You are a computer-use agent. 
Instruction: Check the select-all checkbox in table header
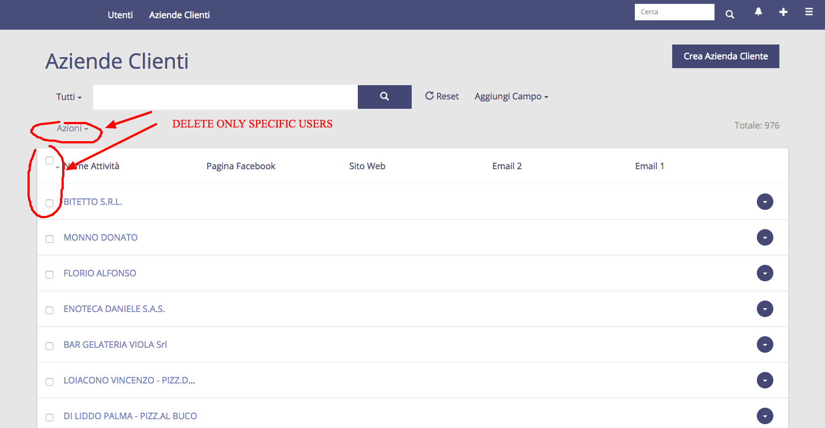49,160
